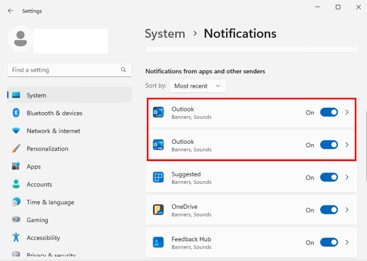Click the Notifications page title

point(240,34)
